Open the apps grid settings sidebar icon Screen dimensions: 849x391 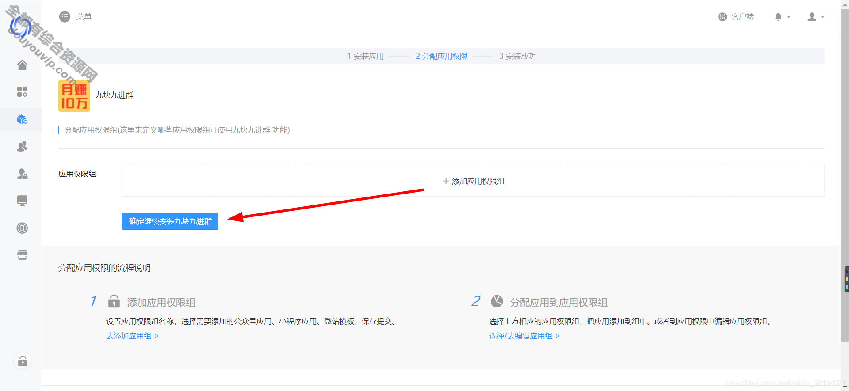coord(22,92)
